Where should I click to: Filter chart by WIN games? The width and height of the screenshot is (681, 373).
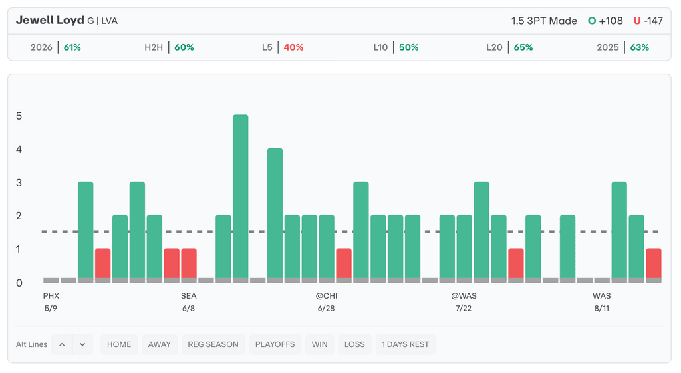coord(320,344)
